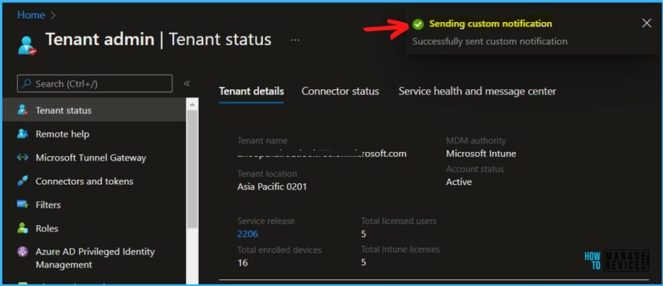Click the Tenant admin header icon
Viewport: 663px width, 286px height.
(27, 45)
